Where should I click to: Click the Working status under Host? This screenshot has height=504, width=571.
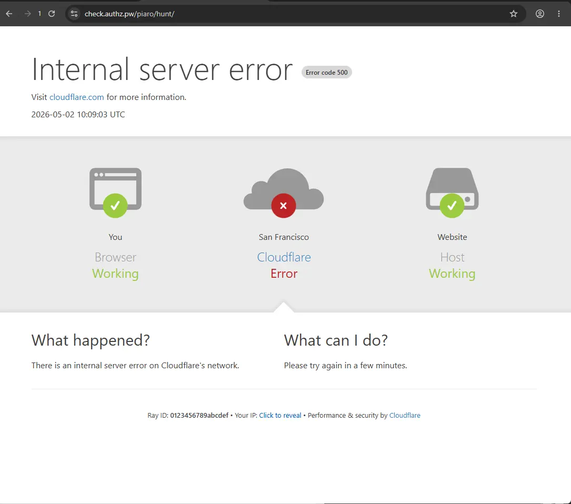point(452,274)
